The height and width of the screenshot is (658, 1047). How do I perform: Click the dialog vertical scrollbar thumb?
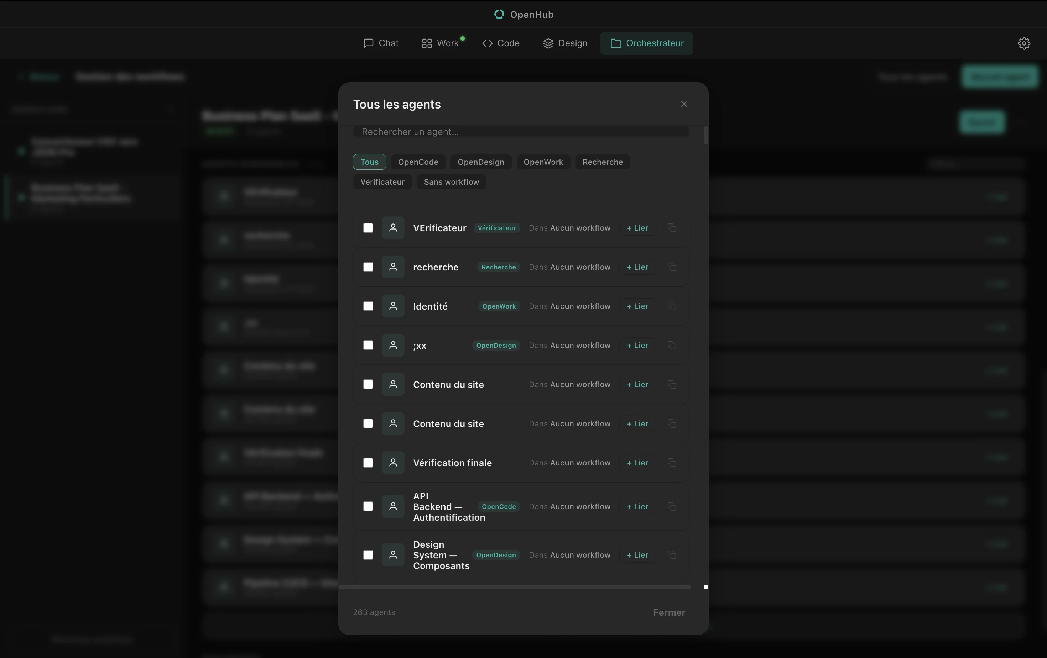[706, 135]
